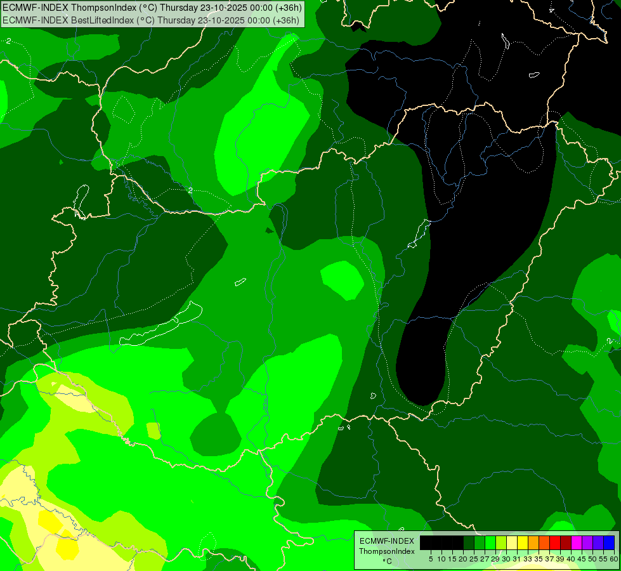Click the legend tick value '5'

(x=431, y=559)
